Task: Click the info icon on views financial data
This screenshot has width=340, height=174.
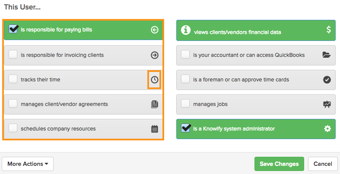Action: tap(186, 30)
